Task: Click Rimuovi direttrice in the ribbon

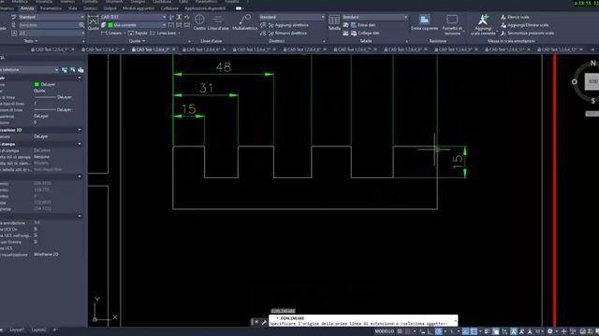Action: coord(287,34)
